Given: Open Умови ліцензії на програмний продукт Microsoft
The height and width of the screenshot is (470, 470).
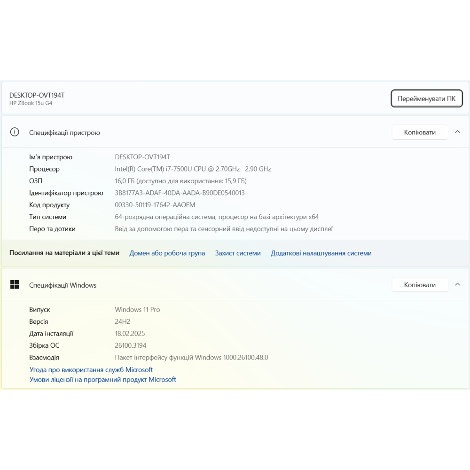Looking at the screenshot, I should (102, 379).
